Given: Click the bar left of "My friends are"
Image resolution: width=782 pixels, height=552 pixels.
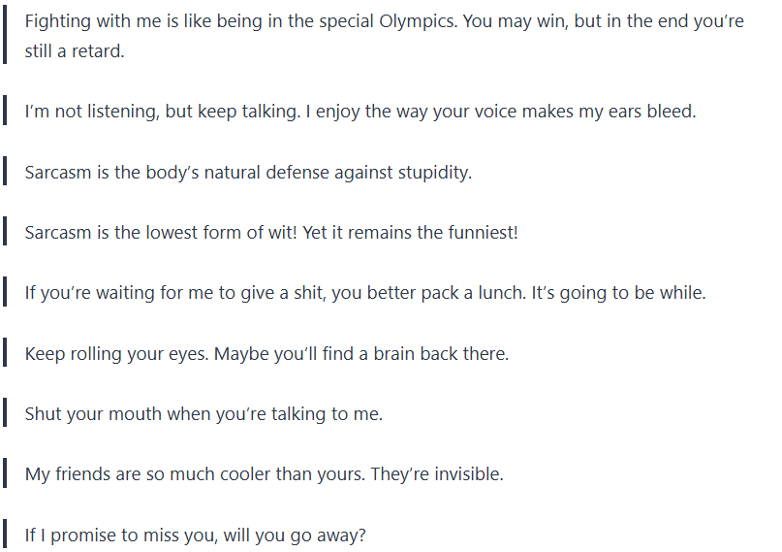Looking at the screenshot, I should click(x=5, y=474).
